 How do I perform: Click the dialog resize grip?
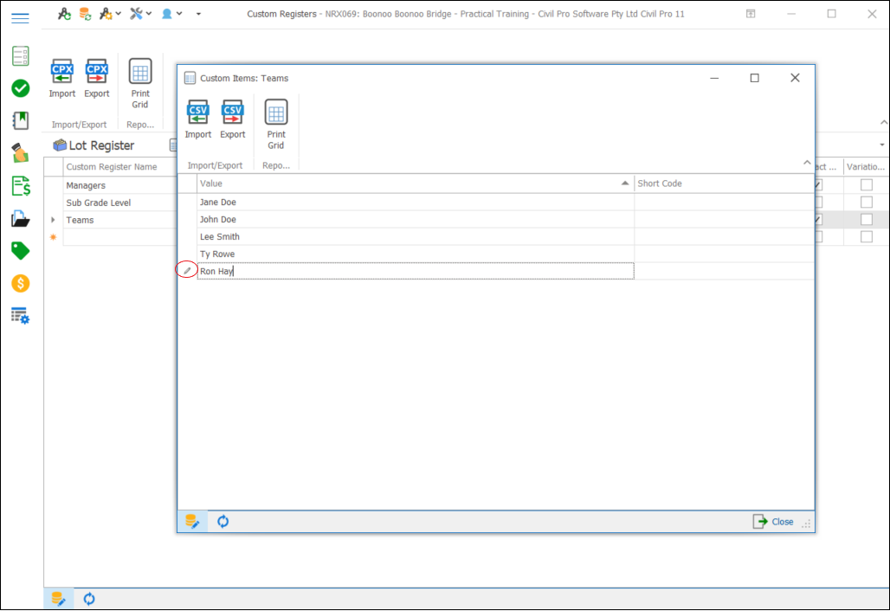click(x=806, y=524)
